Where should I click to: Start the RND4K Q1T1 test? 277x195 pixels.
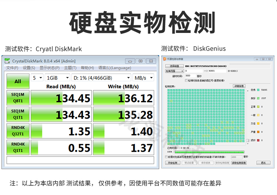tap(18, 147)
